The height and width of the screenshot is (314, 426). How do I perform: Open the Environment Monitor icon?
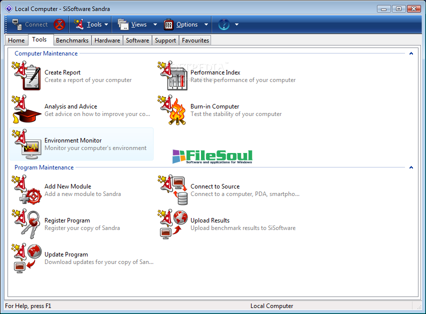tap(26, 144)
